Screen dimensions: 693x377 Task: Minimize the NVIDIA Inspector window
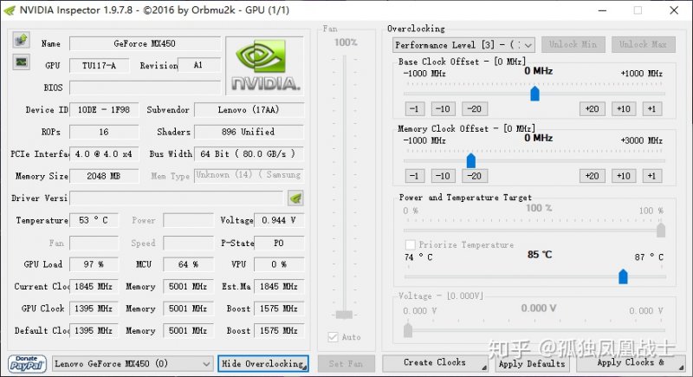[602, 10]
